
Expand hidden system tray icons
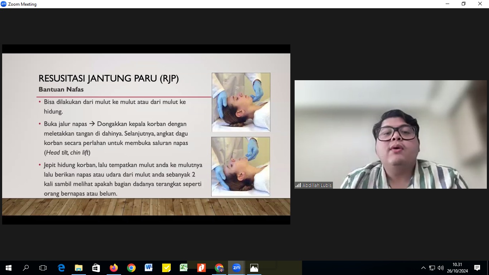click(x=423, y=268)
